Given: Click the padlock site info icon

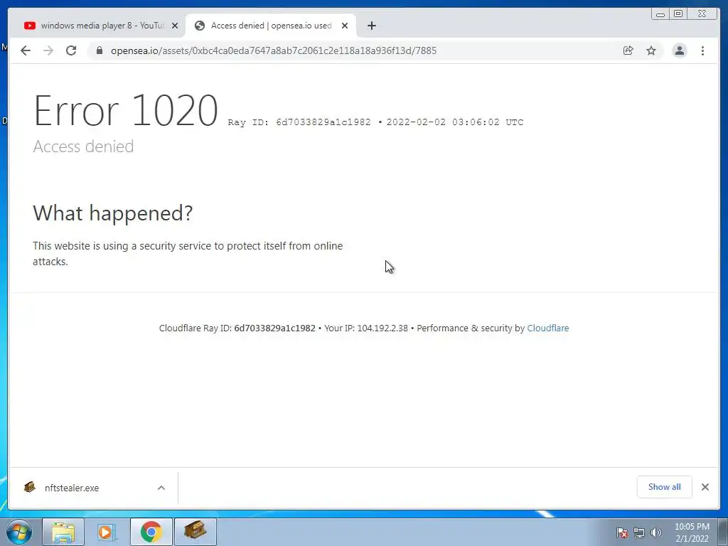Looking at the screenshot, I should [99, 50].
